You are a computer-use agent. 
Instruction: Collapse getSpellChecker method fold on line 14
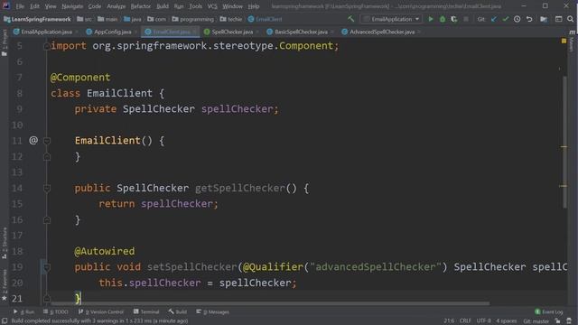click(x=47, y=189)
